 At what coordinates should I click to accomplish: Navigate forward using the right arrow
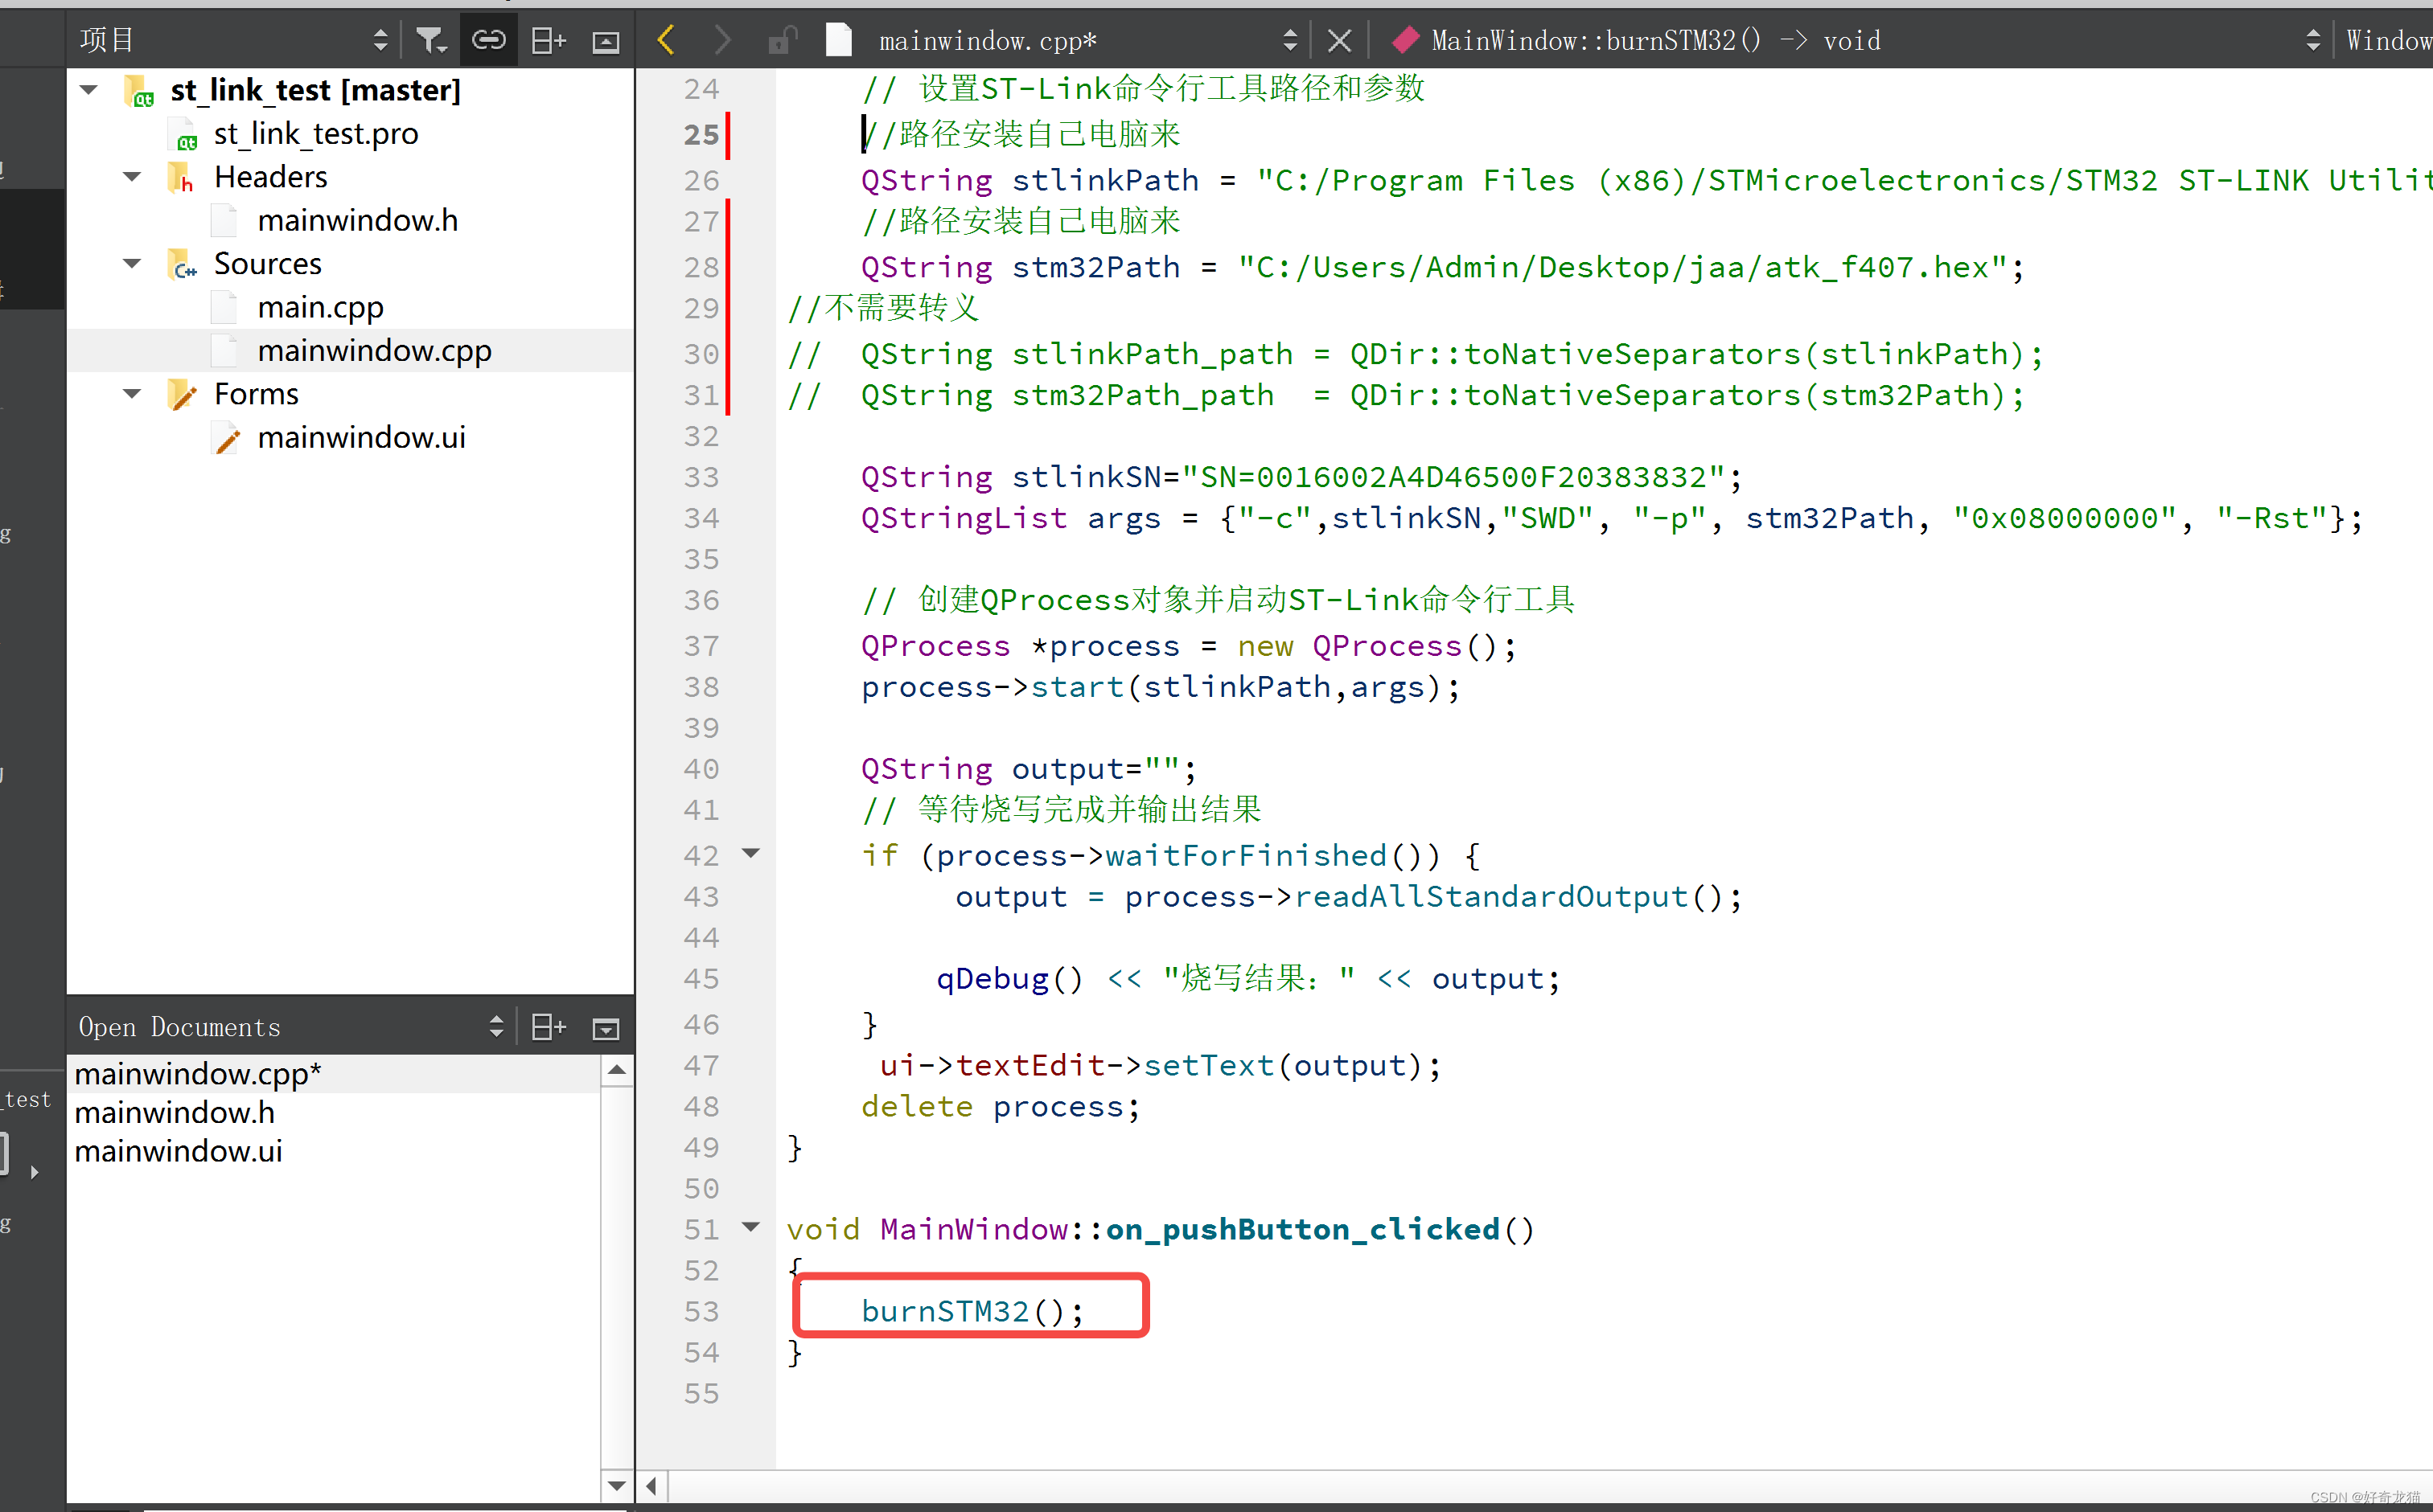tap(722, 39)
